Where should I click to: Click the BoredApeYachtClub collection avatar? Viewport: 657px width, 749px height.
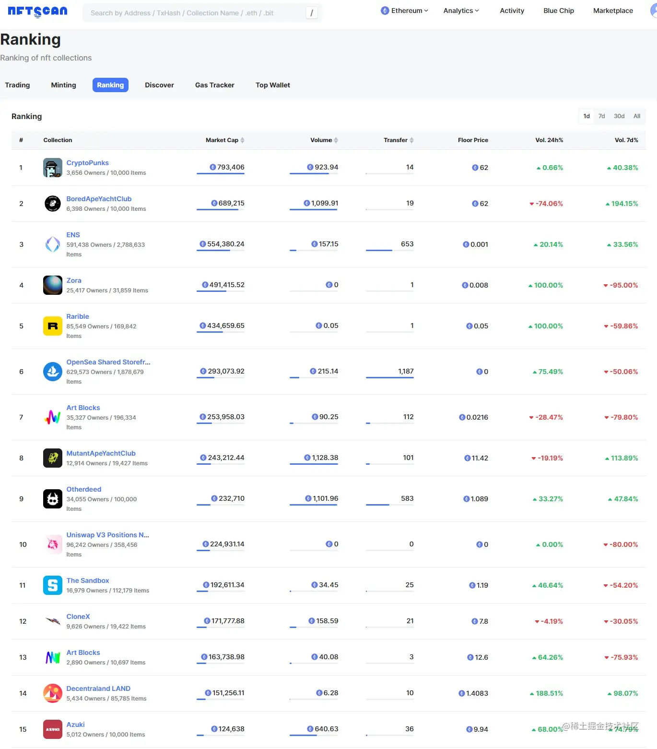[x=53, y=204]
